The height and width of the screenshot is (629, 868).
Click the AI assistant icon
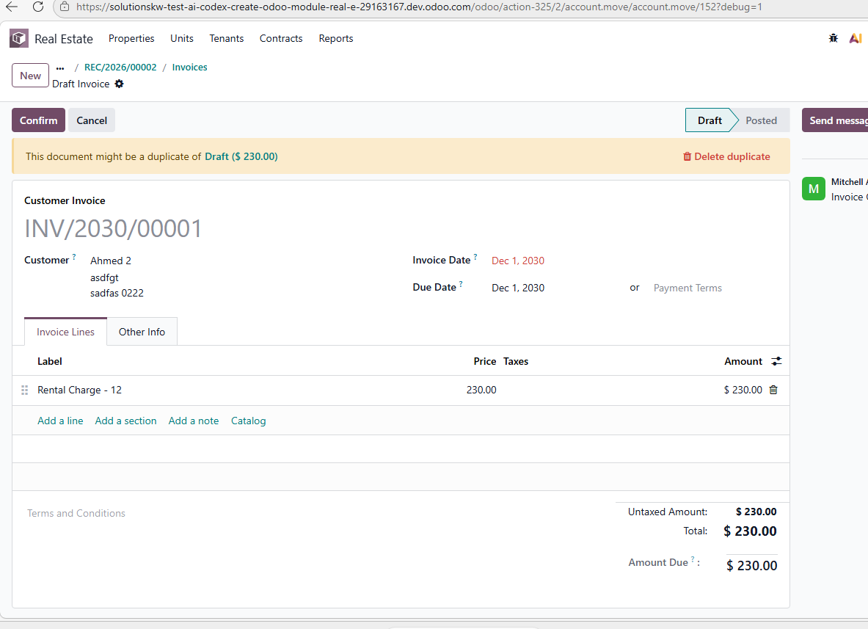pyautogui.click(x=855, y=38)
